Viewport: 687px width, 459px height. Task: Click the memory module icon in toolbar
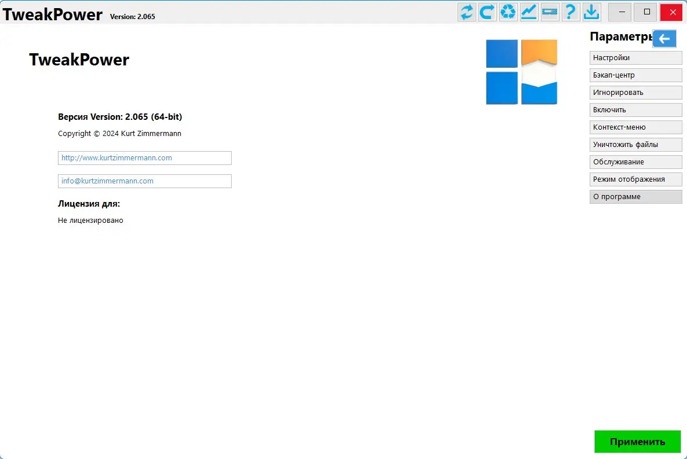(550, 12)
